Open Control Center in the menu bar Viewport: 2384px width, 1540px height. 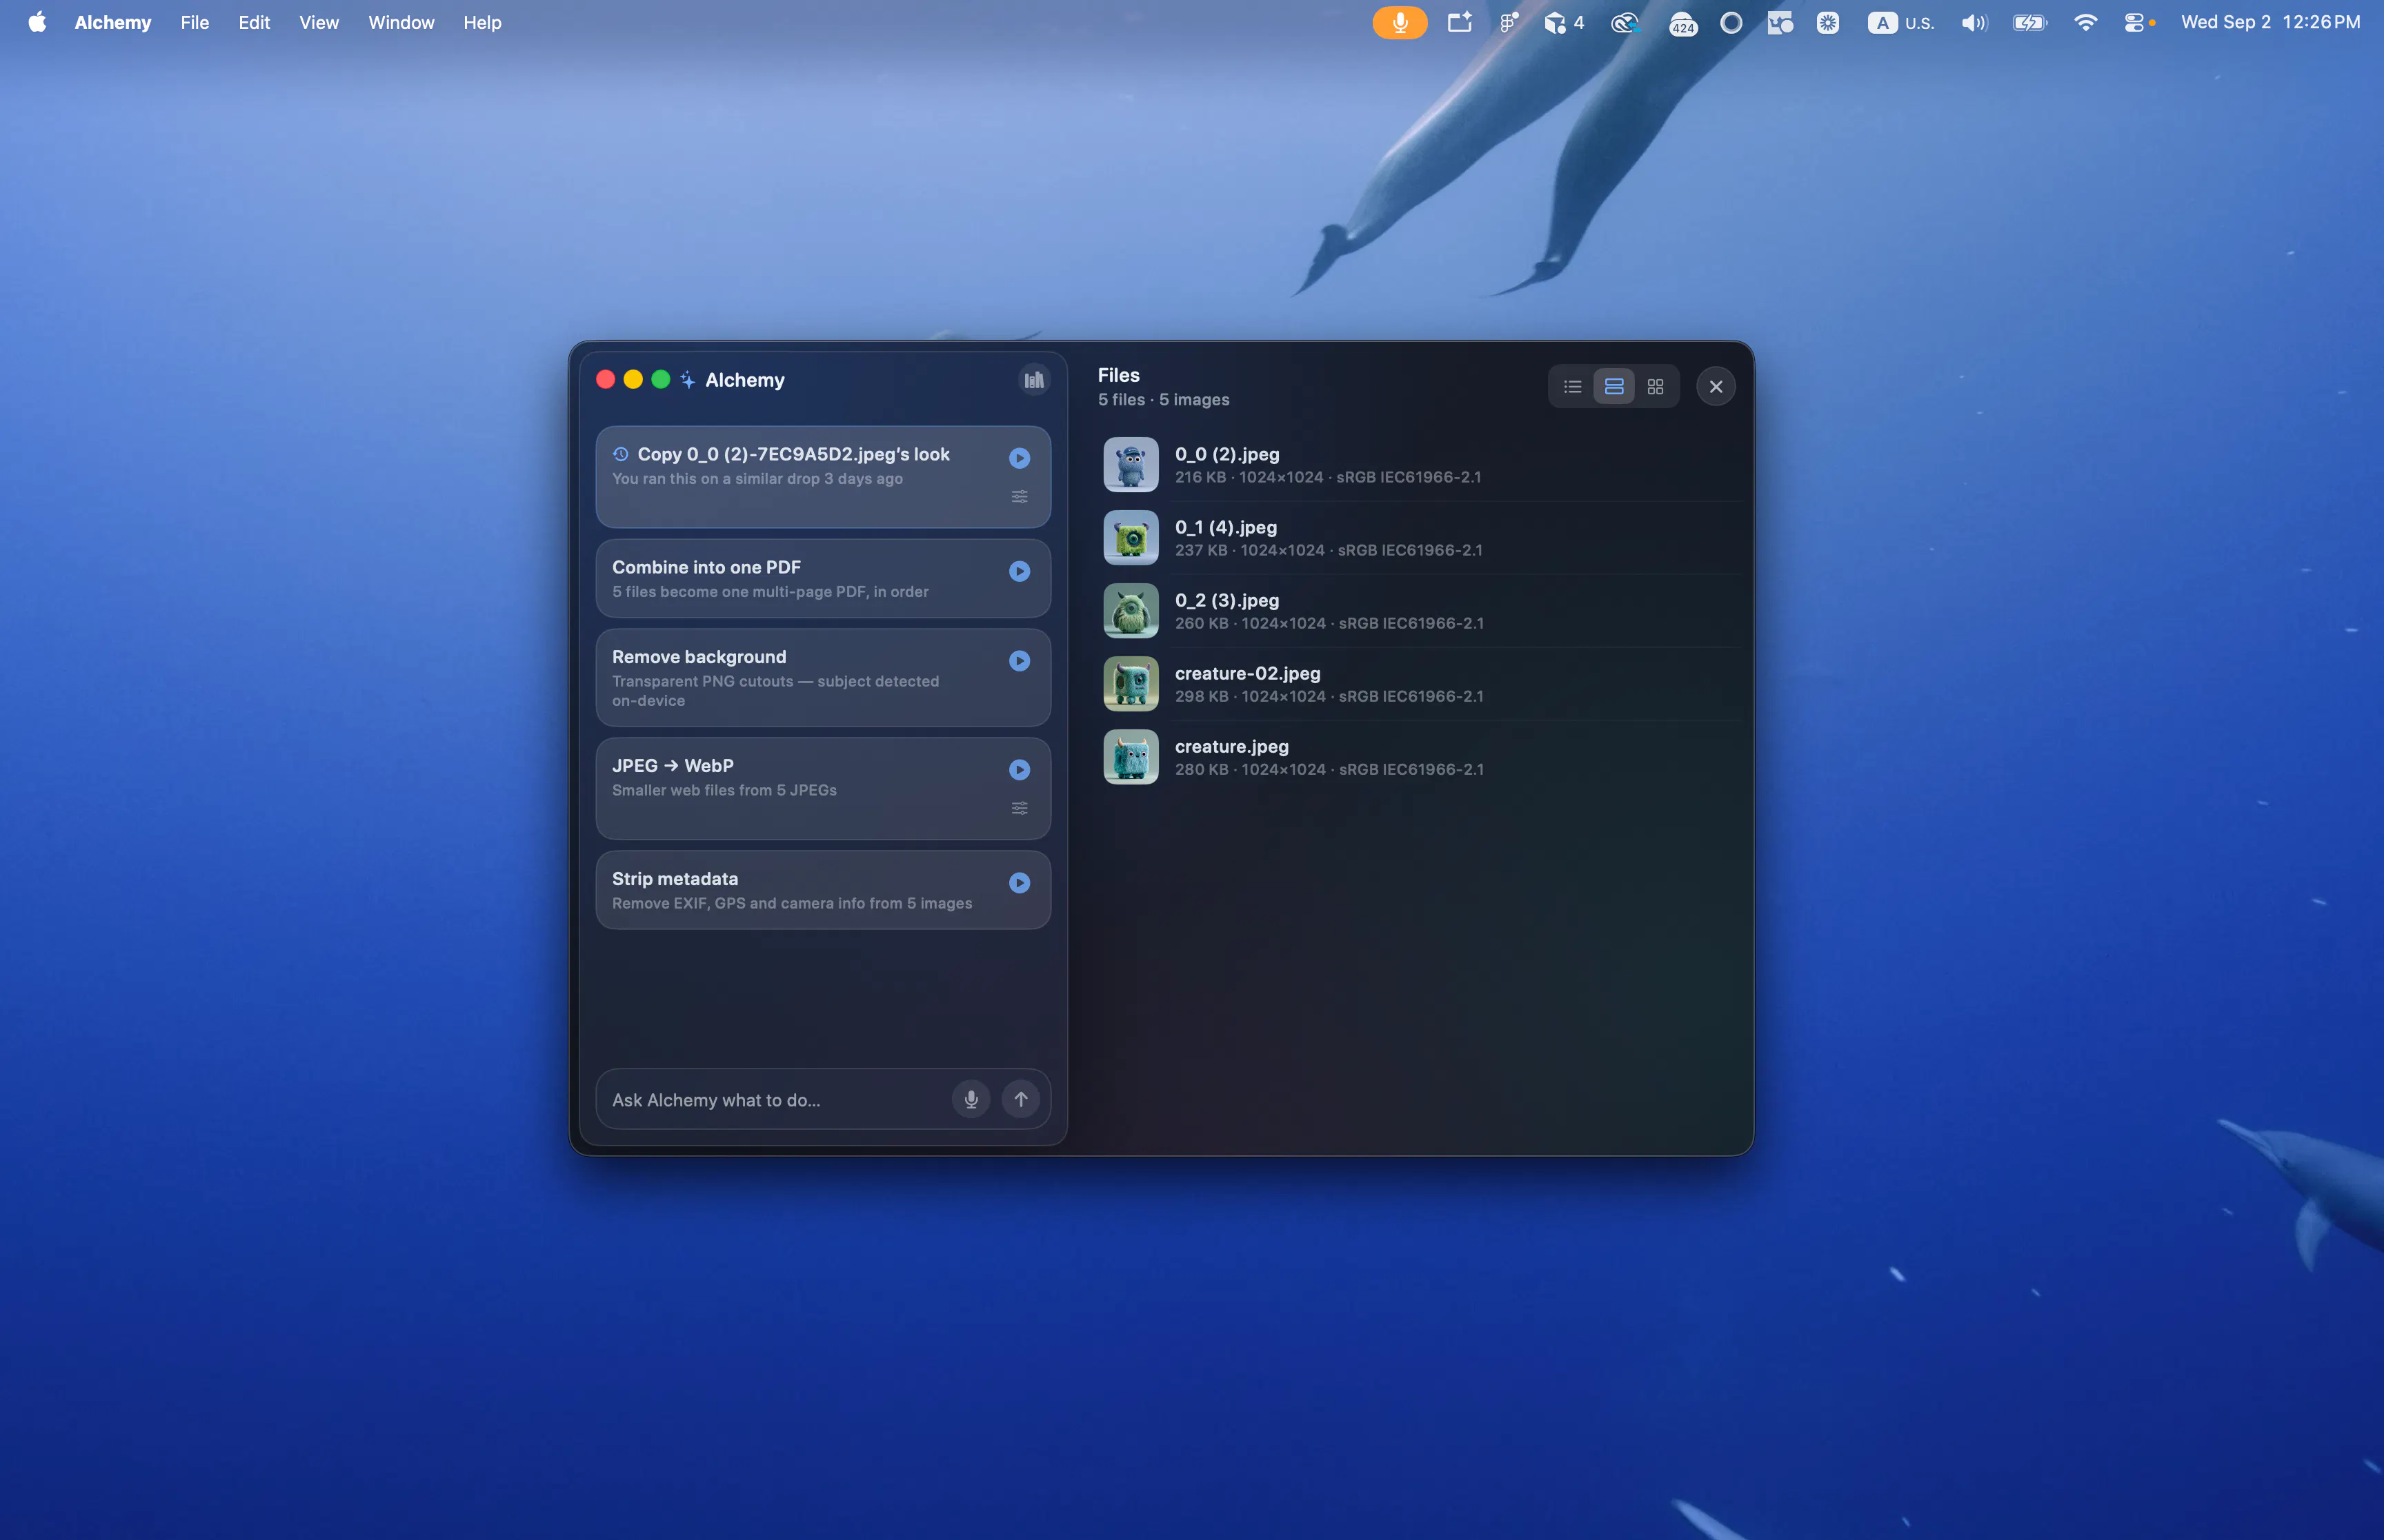point(2135,22)
